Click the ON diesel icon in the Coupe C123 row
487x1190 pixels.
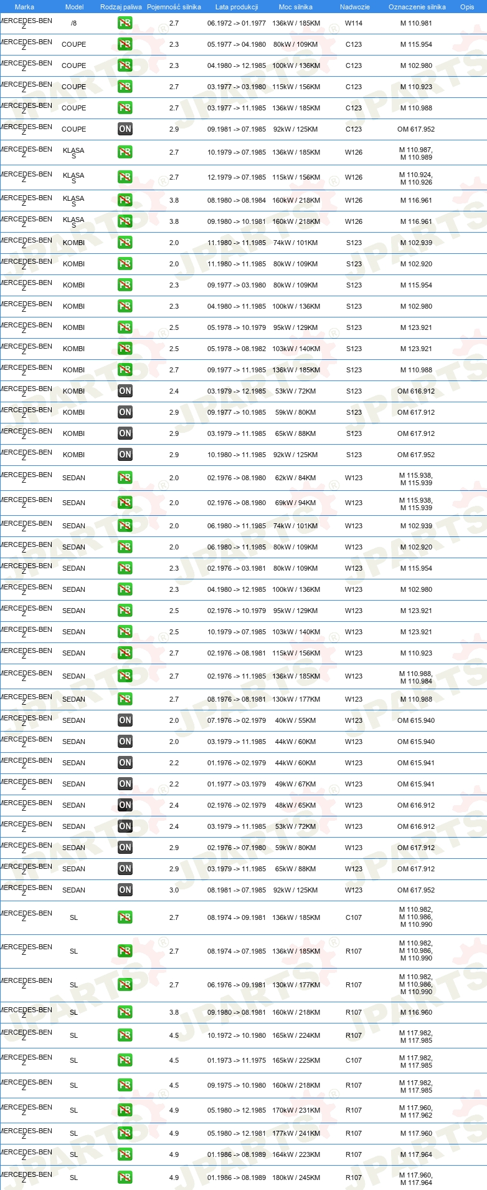point(125,129)
